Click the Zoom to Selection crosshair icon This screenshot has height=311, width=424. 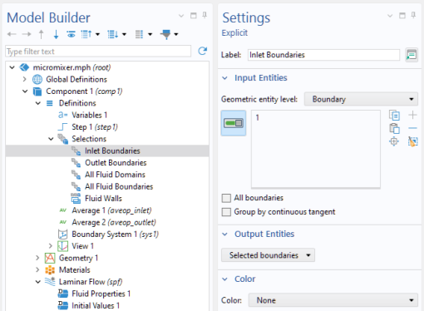(x=394, y=141)
